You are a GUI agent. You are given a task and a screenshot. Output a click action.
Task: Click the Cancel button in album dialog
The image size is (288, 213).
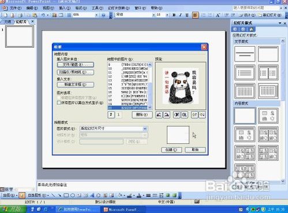195,150
